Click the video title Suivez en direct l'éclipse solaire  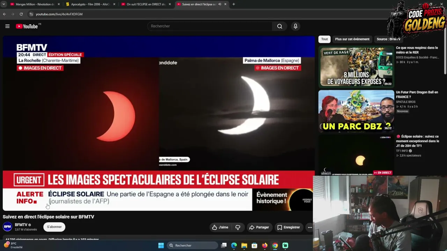coord(49,217)
